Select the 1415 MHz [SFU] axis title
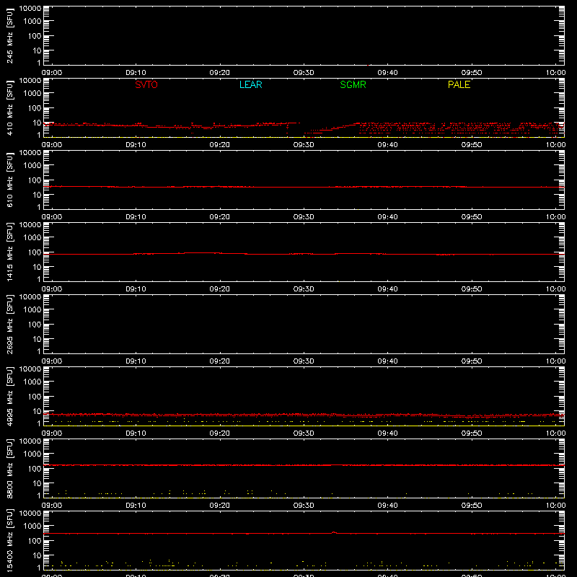The image size is (577, 577). click(x=9, y=252)
